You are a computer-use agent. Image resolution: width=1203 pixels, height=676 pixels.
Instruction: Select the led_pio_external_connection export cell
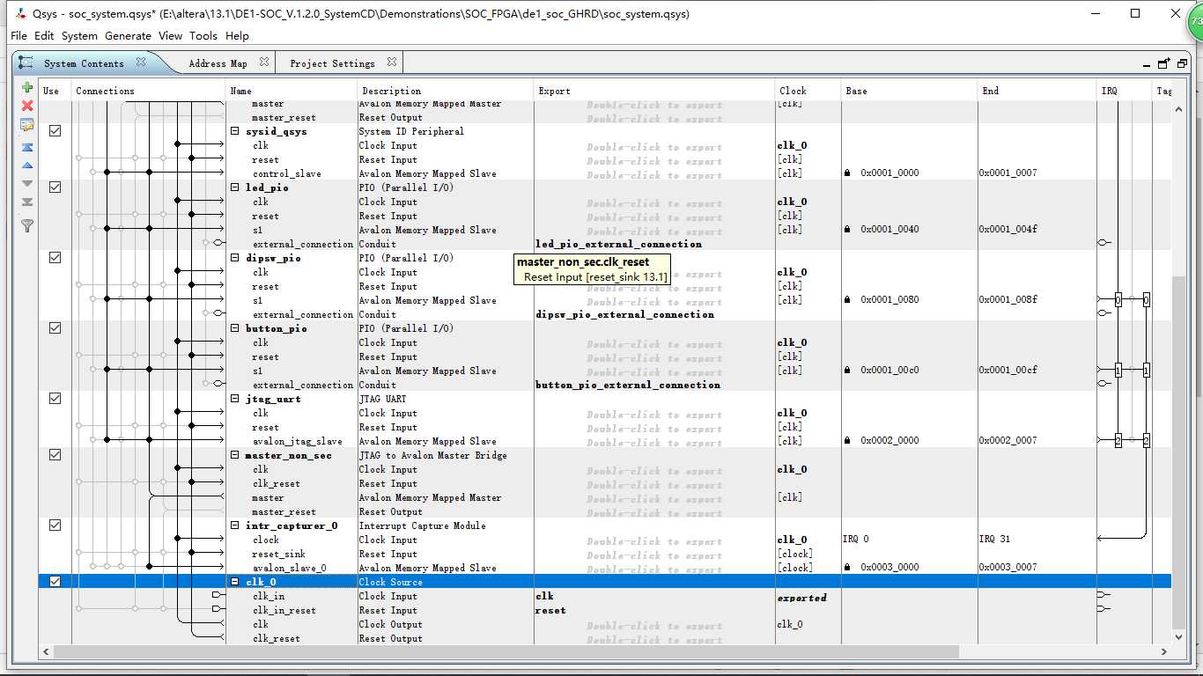pos(654,244)
